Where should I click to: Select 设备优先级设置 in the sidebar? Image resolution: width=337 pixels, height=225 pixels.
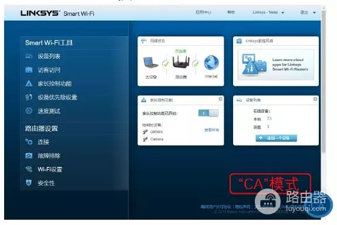(58, 98)
